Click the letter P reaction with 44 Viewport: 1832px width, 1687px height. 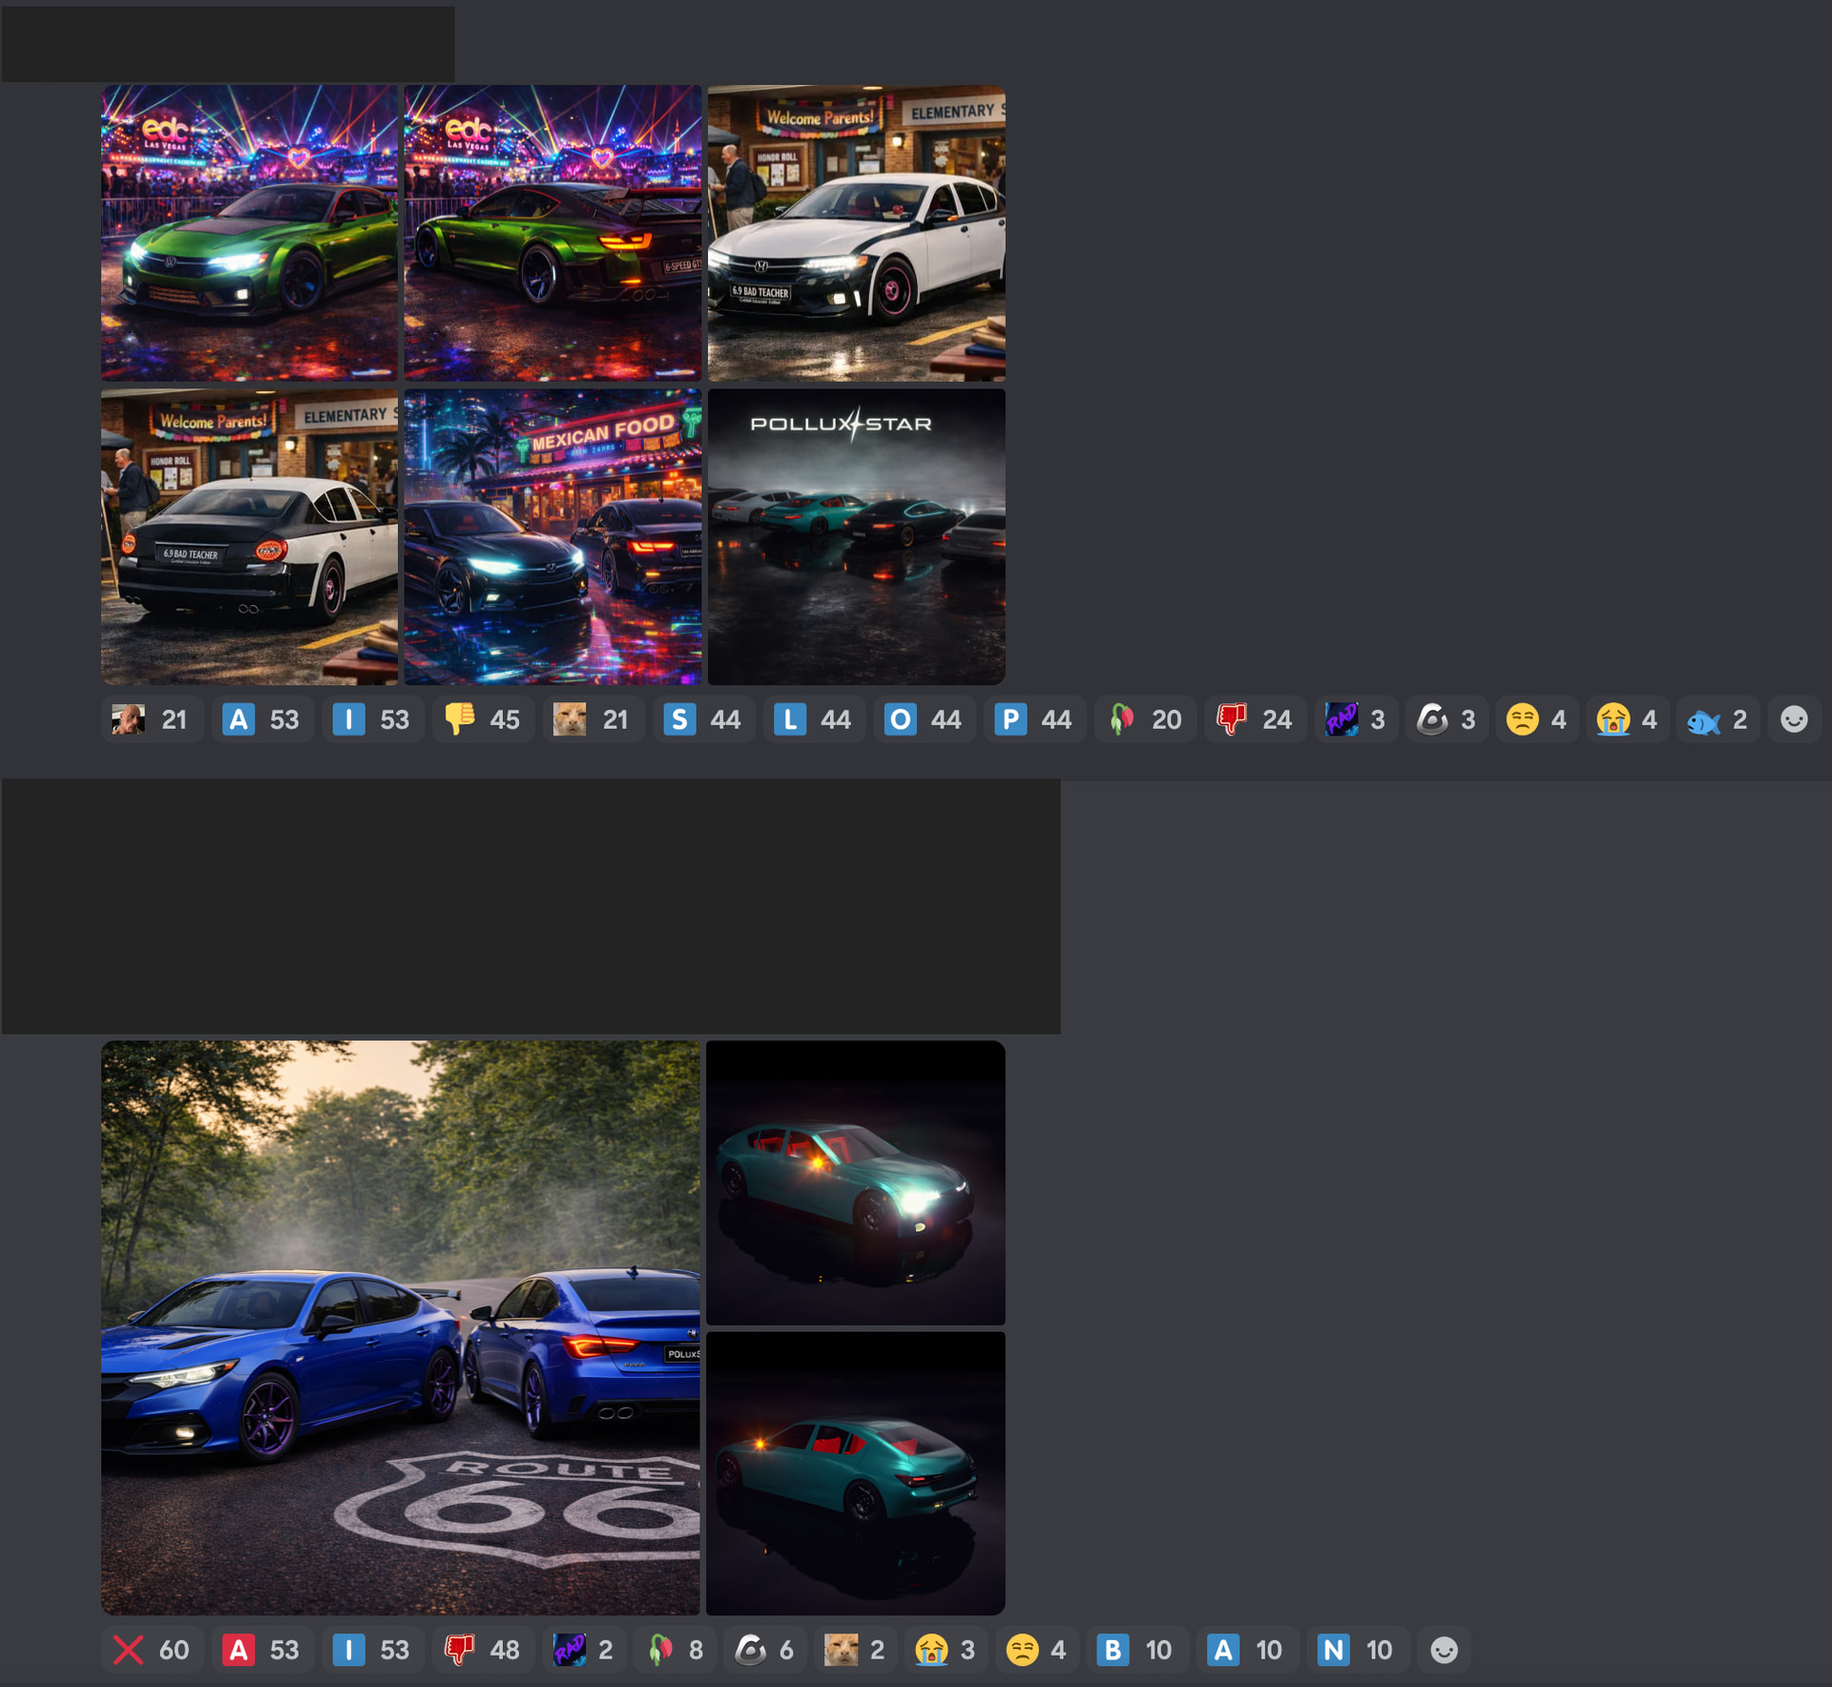(x=1033, y=719)
